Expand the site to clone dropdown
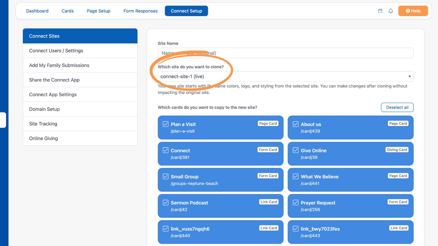438x246 pixels. click(286, 77)
